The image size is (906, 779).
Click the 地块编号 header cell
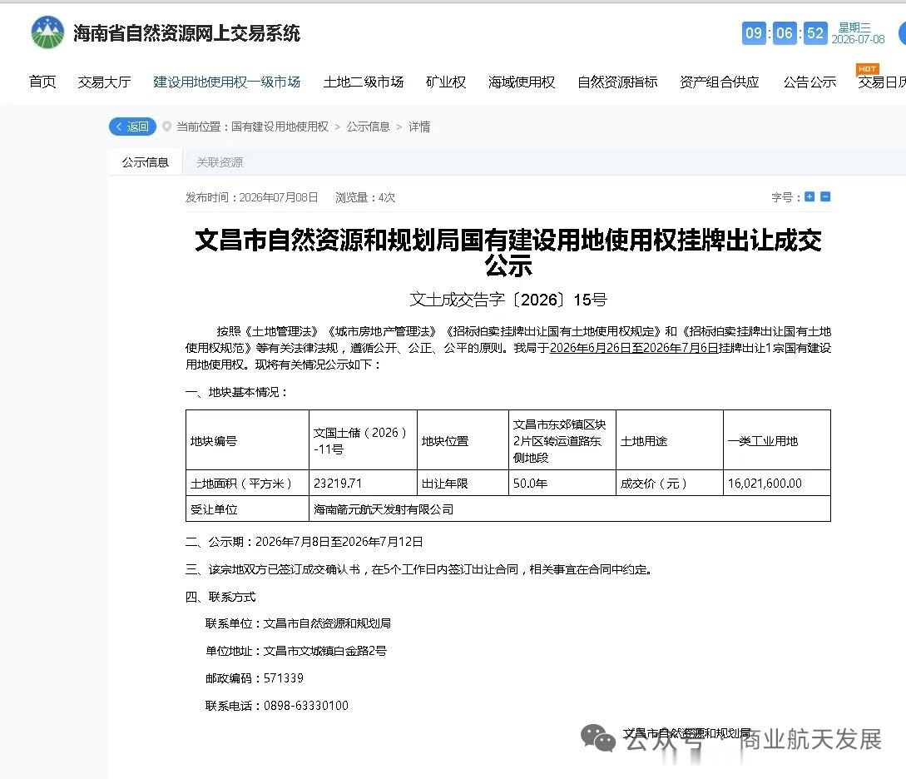click(x=247, y=440)
